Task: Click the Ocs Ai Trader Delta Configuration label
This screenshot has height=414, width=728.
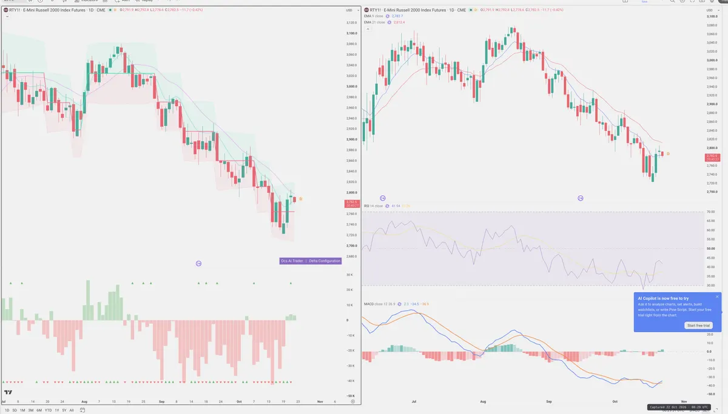Action: (x=311, y=261)
